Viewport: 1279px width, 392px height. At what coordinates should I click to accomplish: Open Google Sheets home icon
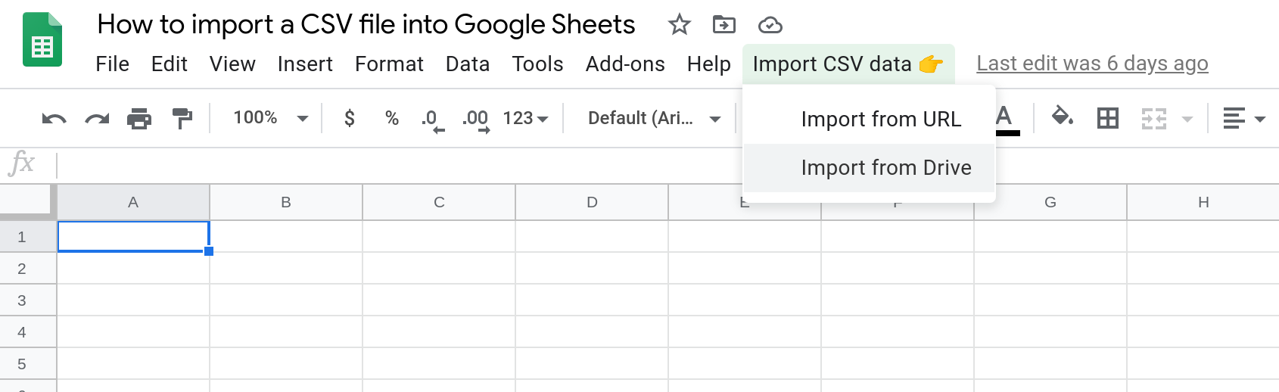point(42,40)
